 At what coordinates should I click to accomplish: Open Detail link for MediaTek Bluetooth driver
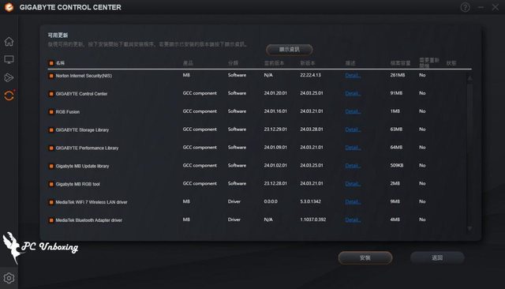click(x=353, y=220)
